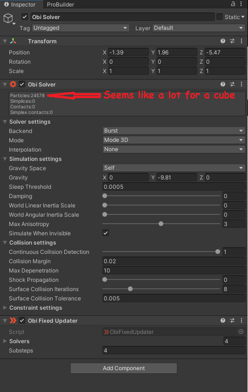Disable the Obi Fixed Updater checkbox
Screen dimensions: 248x392
pyautogui.click(x=22, y=320)
